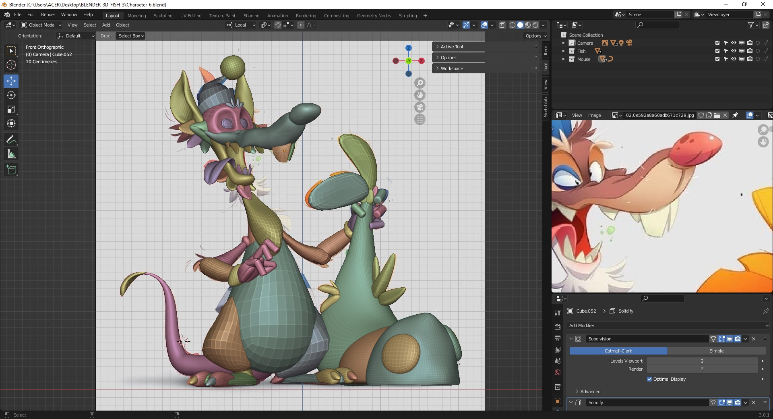Select Catmull-Clark subdivision type
The image size is (773, 419).
(618, 351)
